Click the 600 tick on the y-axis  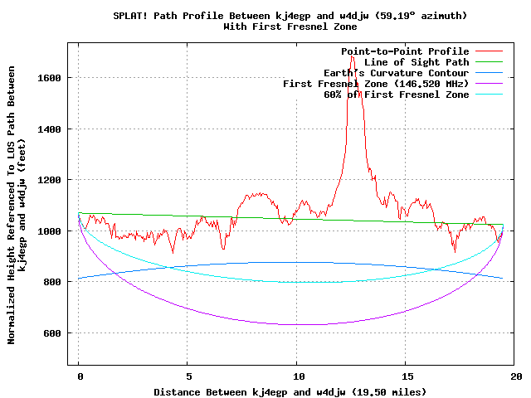tap(52, 333)
